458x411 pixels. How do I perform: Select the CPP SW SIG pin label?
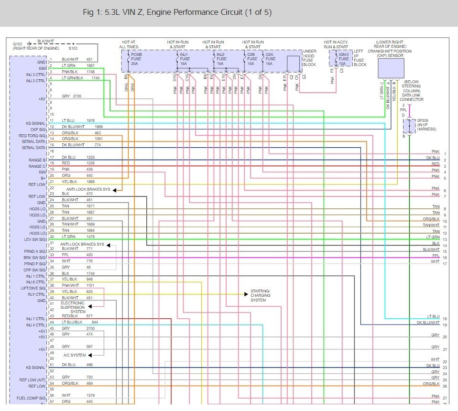tap(34, 270)
